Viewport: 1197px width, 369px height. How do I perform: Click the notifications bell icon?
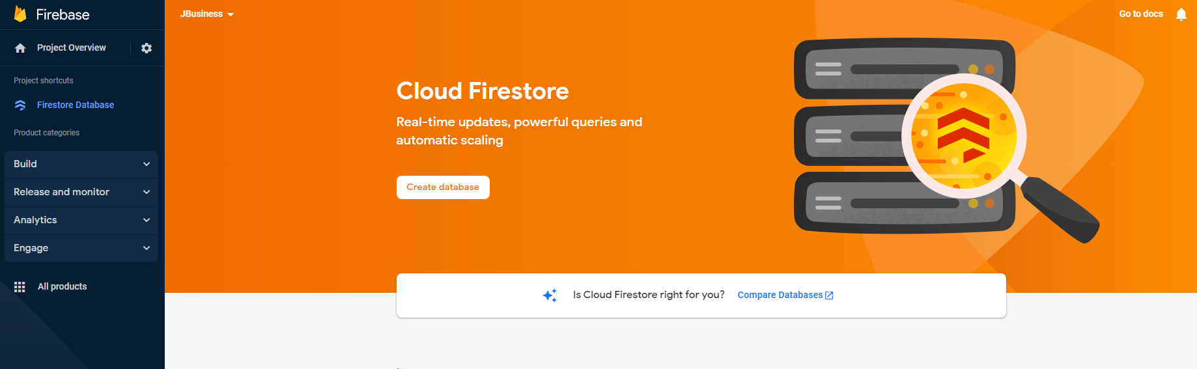[1181, 14]
